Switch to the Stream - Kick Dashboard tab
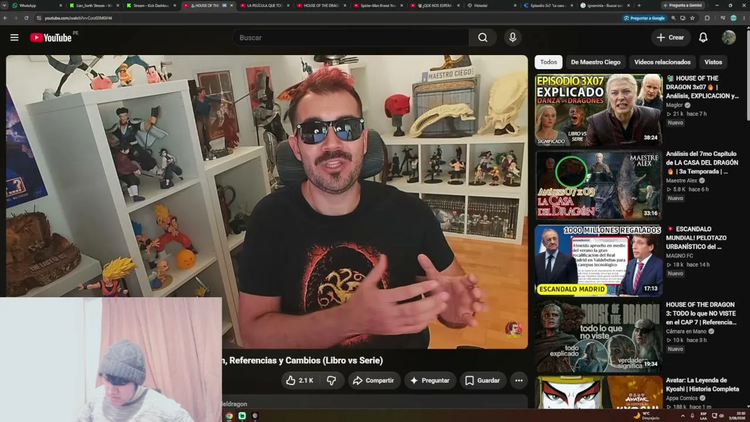 (151, 5)
